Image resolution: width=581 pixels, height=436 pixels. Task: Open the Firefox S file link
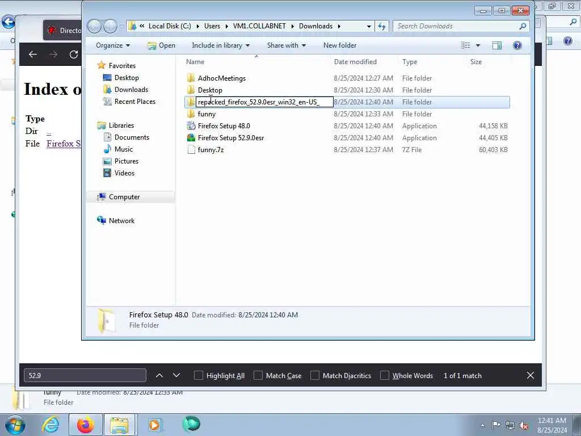[64, 144]
